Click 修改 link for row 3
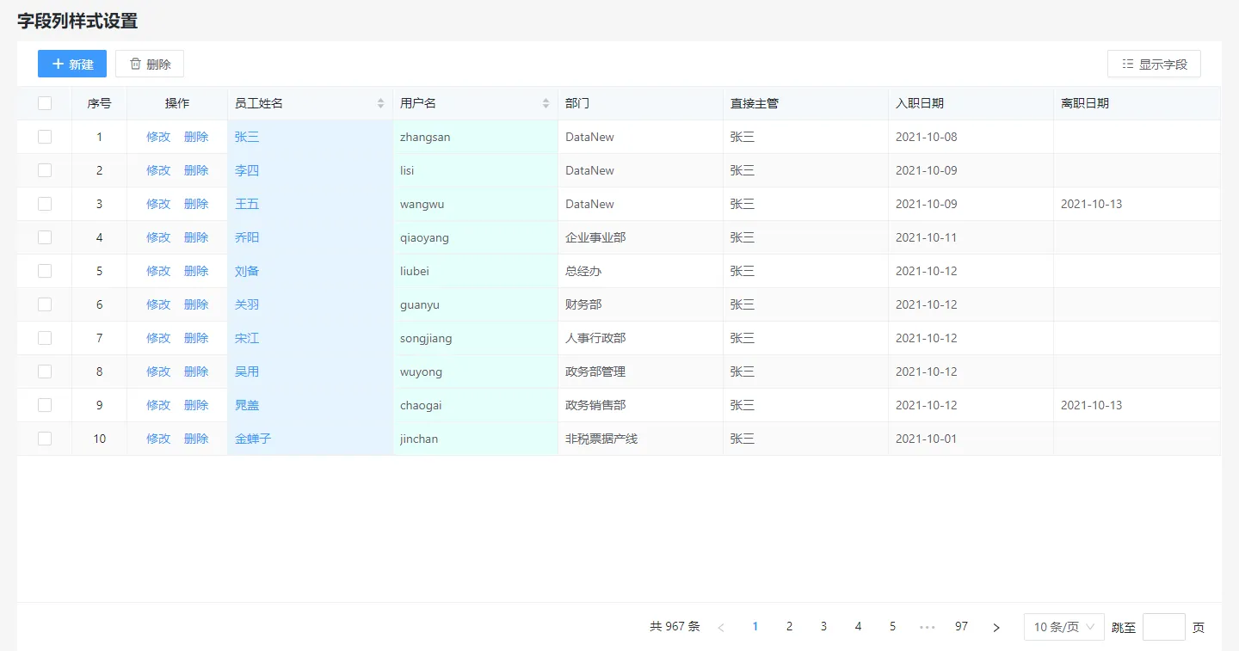 coord(158,204)
